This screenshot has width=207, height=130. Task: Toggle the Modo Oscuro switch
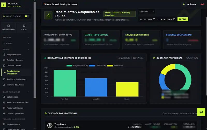[x=27, y=16]
